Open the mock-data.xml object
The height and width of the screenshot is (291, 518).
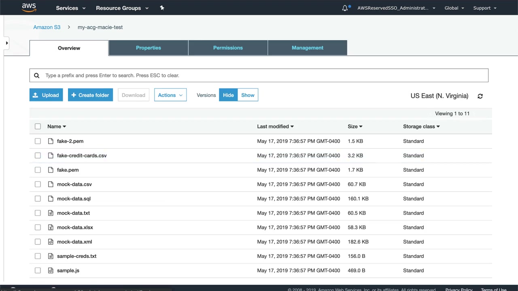tap(74, 242)
